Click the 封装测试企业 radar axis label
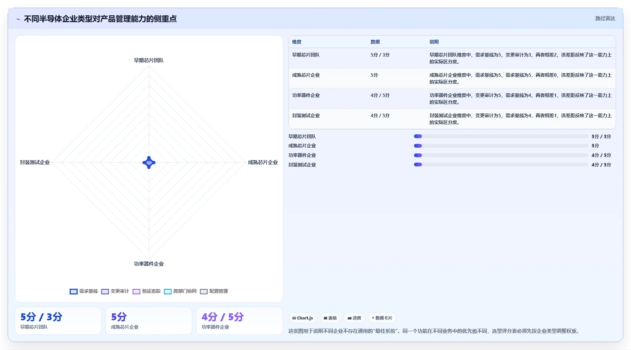631x350 pixels. coord(35,162)
